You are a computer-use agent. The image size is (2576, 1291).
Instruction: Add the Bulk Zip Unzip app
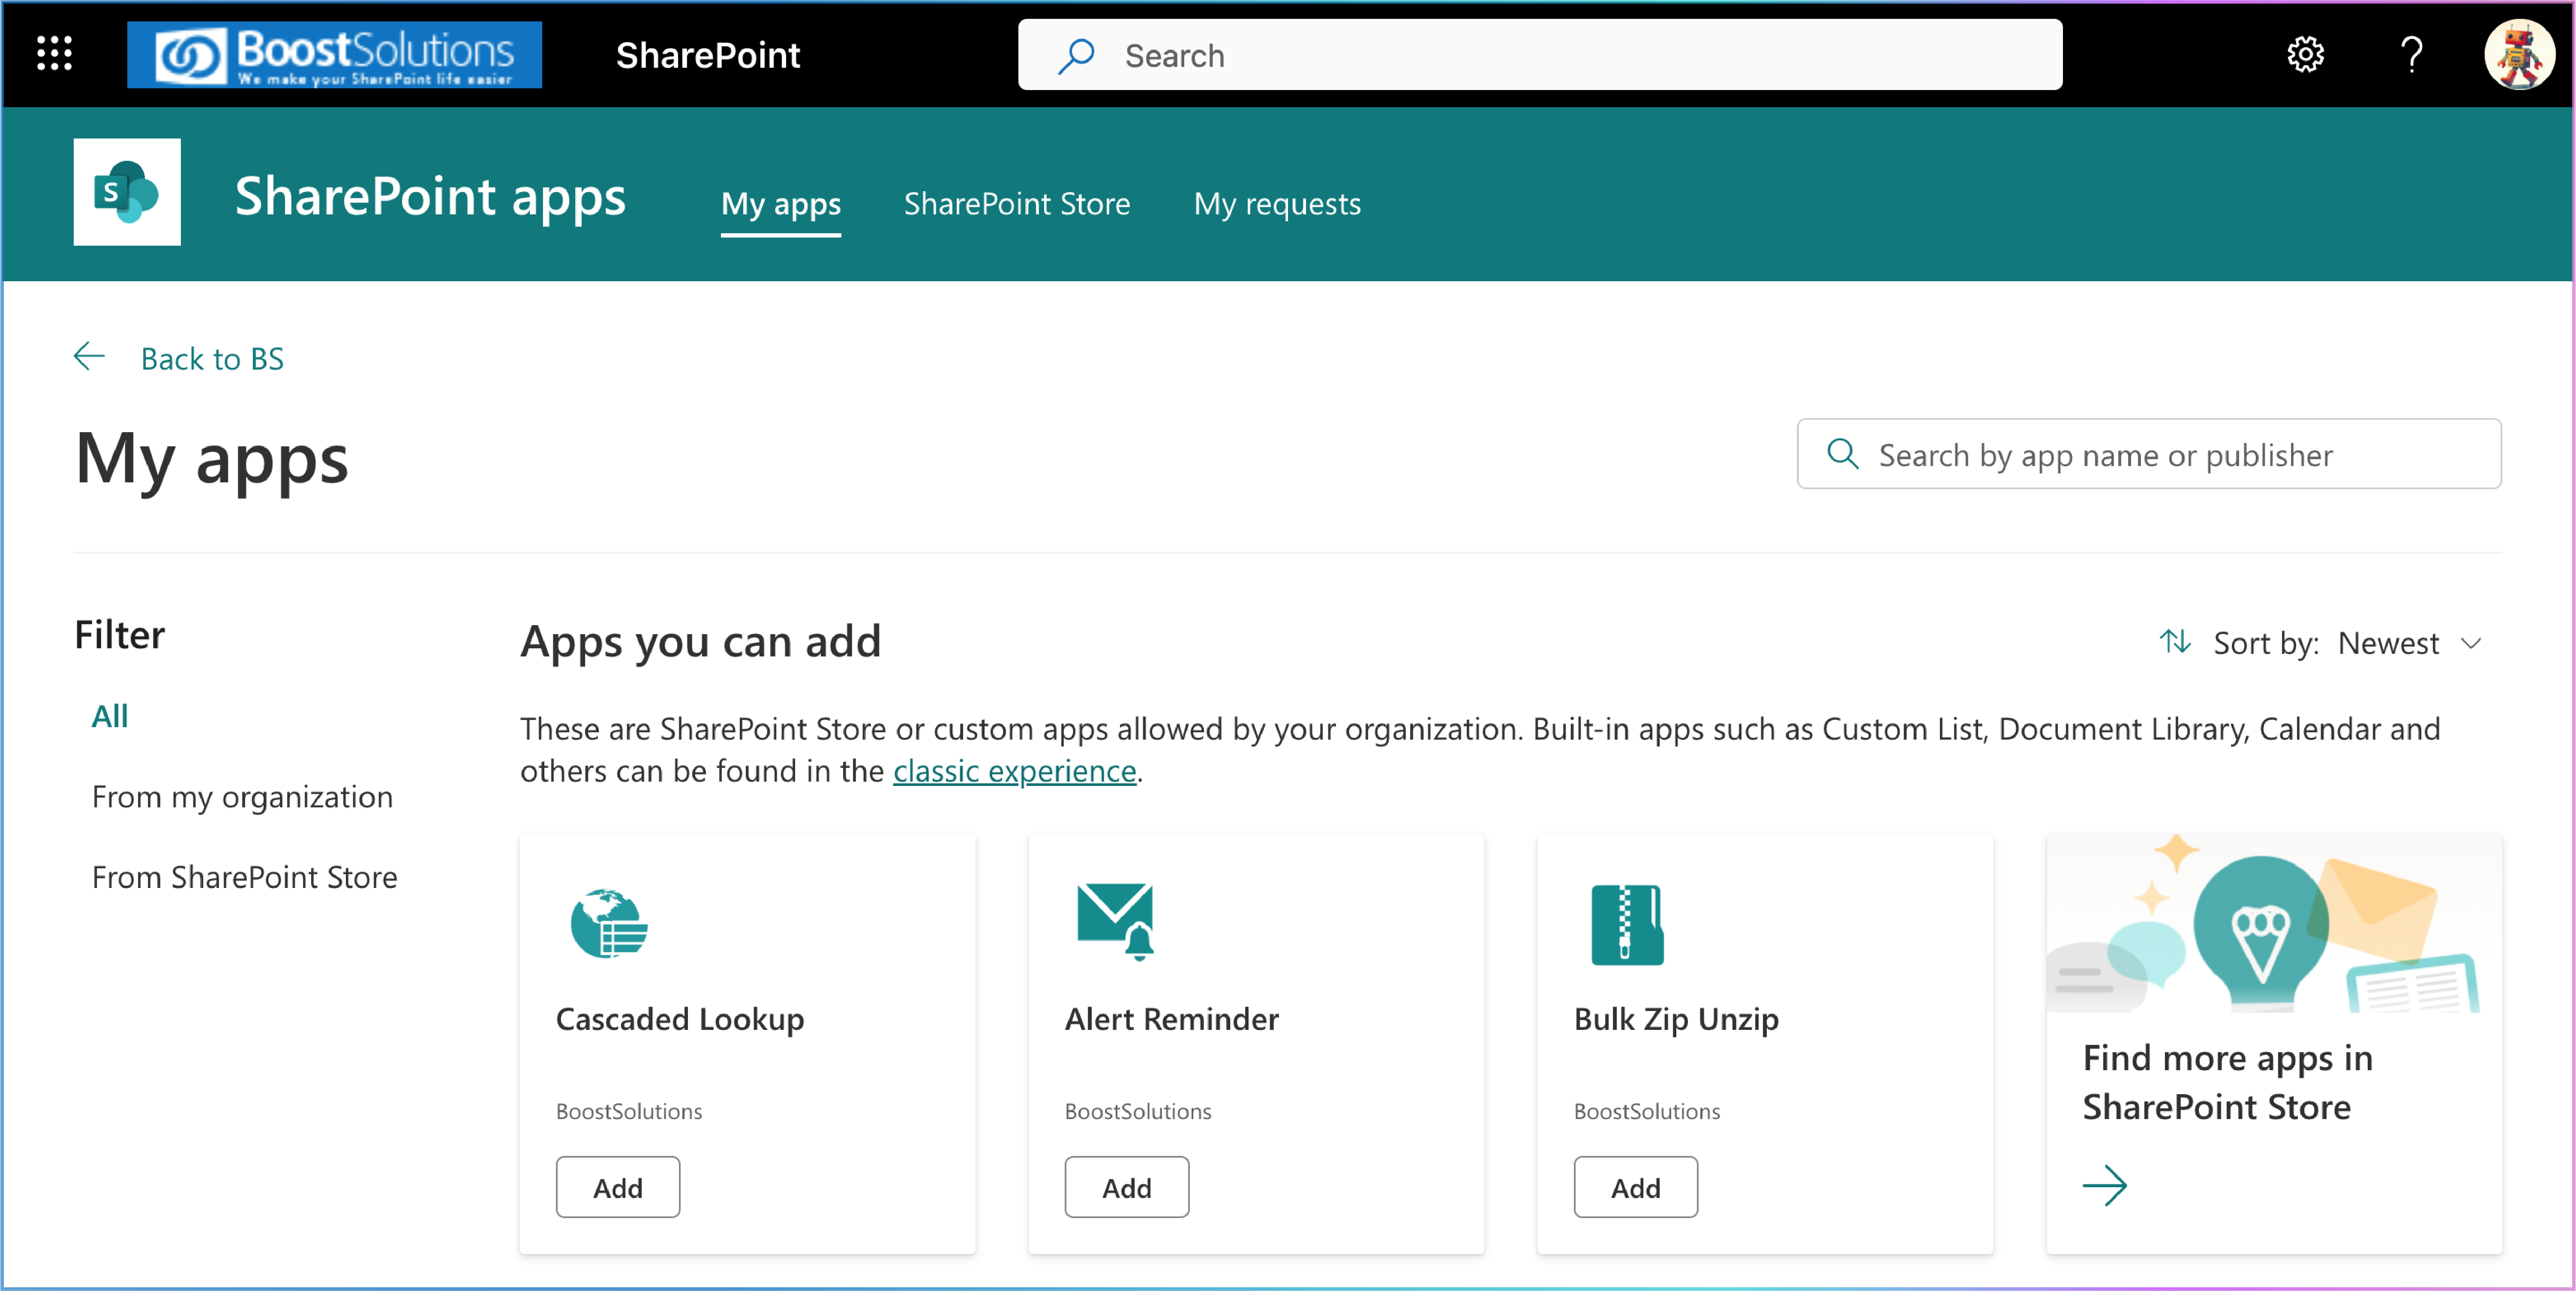point(1636,1187)
